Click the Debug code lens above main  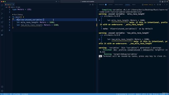pos(20,15)
